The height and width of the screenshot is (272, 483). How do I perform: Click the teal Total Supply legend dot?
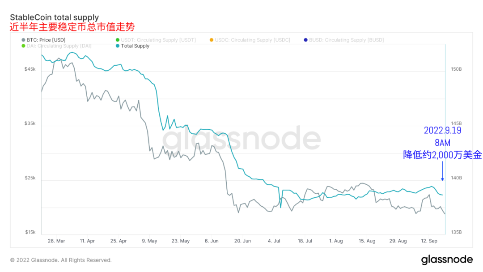117,46
